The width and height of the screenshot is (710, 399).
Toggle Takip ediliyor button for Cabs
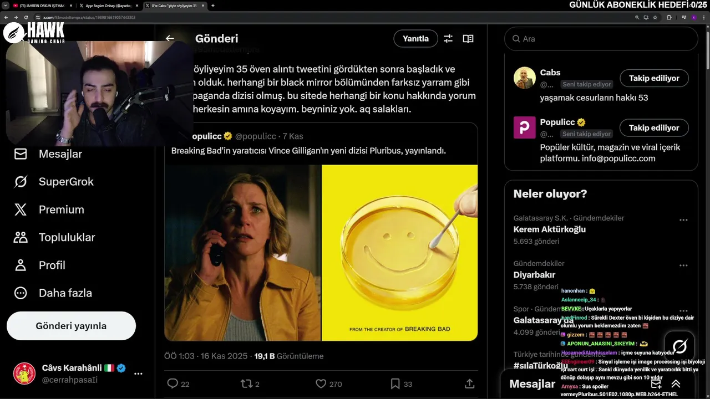pos(654,78)
